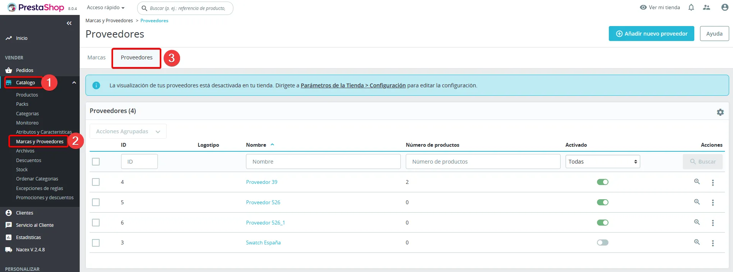
Task: Click the Número de productos filter field
Action: pos(483,162)
